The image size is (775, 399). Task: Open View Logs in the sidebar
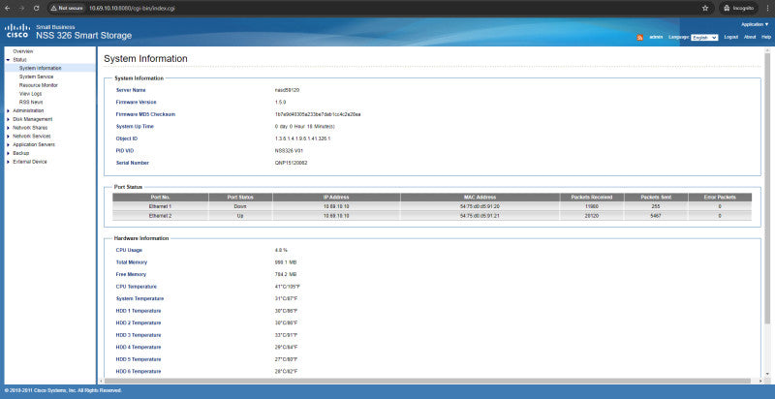(x=31, y=93)
